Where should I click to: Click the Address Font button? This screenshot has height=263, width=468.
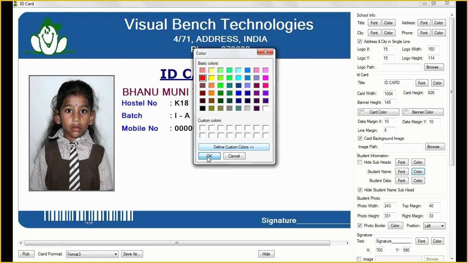tap(424, 23)
